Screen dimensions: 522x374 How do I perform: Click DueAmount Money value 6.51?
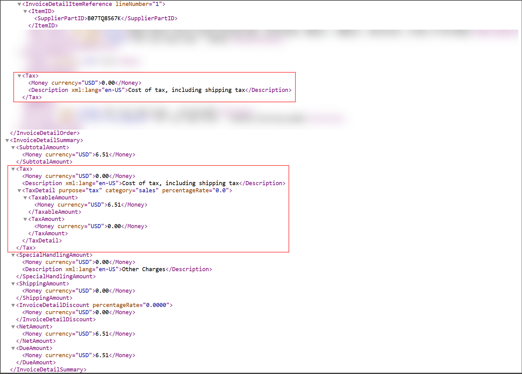tap(102, 355)
